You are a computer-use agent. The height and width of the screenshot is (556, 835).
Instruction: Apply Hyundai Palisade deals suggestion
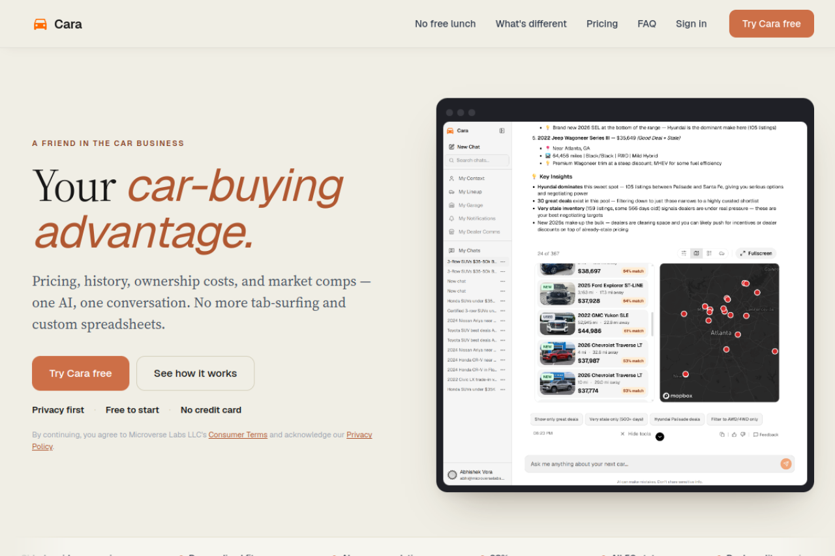tap(677, 419)
